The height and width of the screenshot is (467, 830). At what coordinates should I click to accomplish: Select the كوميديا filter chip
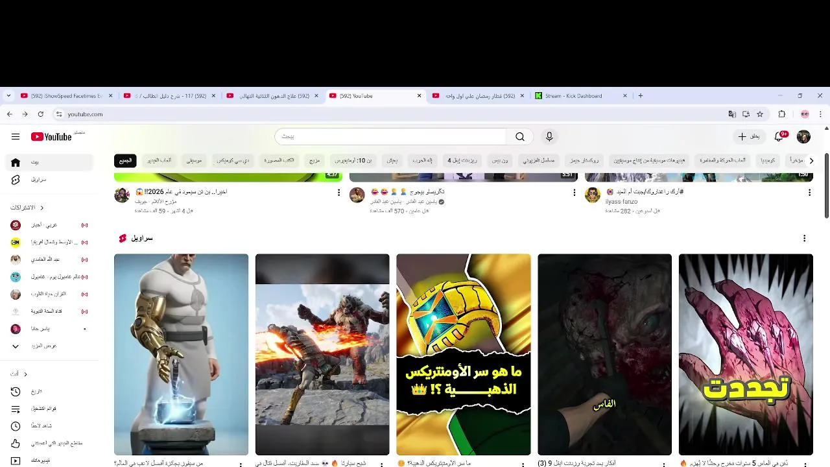(x=768, y=160)
